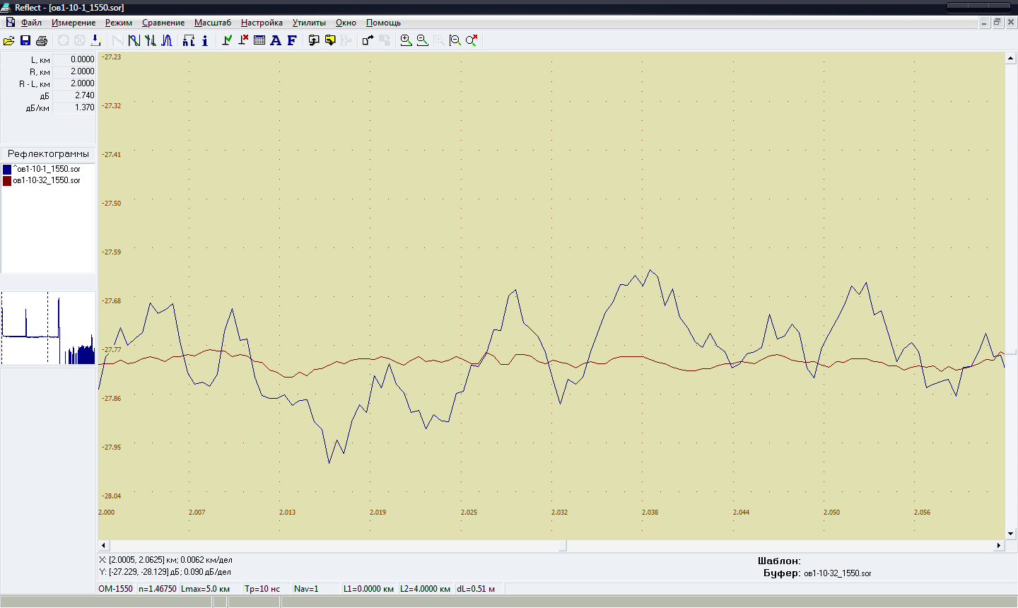The image size is (1018, 608).
Task: Click the info 'i' toolbar icon
Action: [205, 41]
